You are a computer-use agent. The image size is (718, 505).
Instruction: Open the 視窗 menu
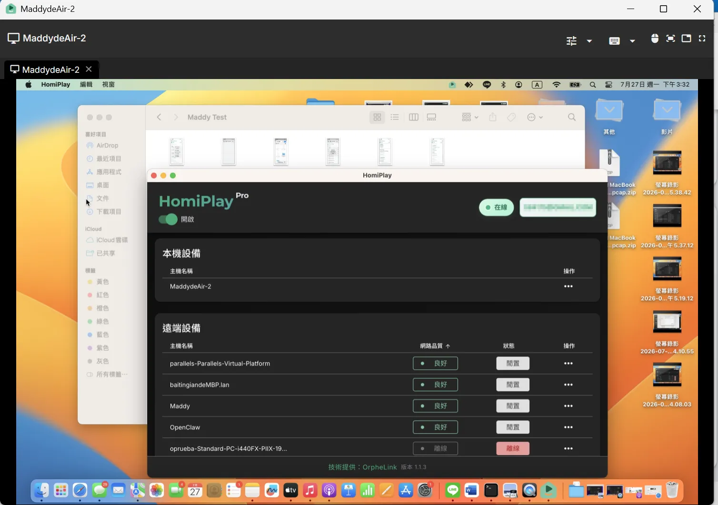(108, 85)
